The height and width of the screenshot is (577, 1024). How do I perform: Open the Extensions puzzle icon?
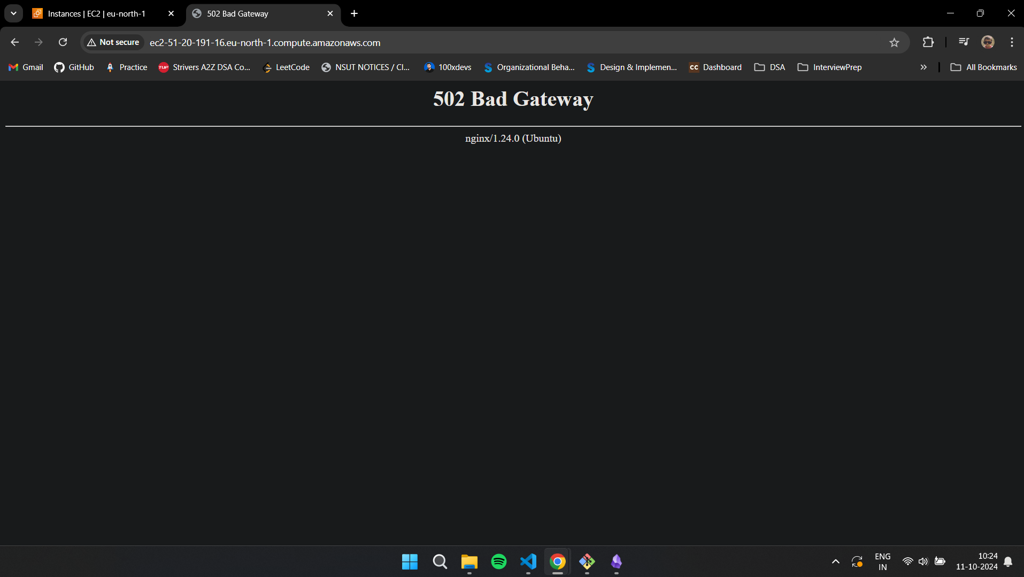tap(928, 42)
